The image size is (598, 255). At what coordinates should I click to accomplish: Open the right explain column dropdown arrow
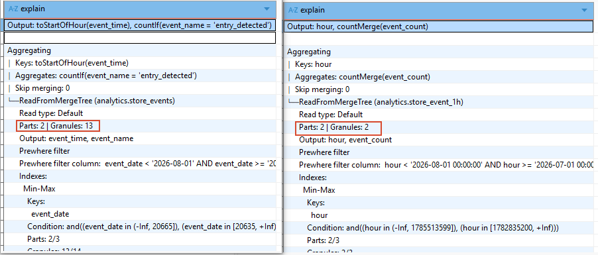coord(584,10)
